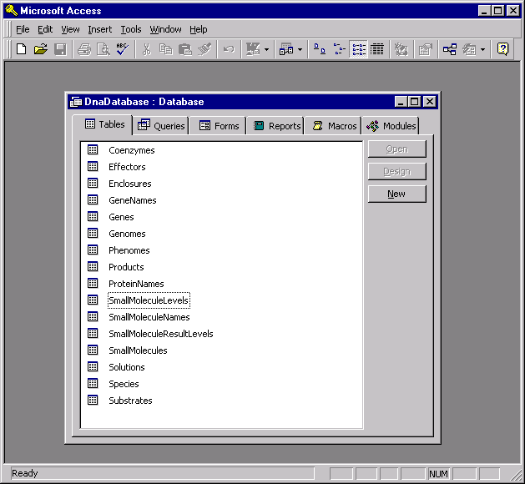Run the Spelling check toolbar icon
Viewport: 525px width, 484px height.
point(122,49)
